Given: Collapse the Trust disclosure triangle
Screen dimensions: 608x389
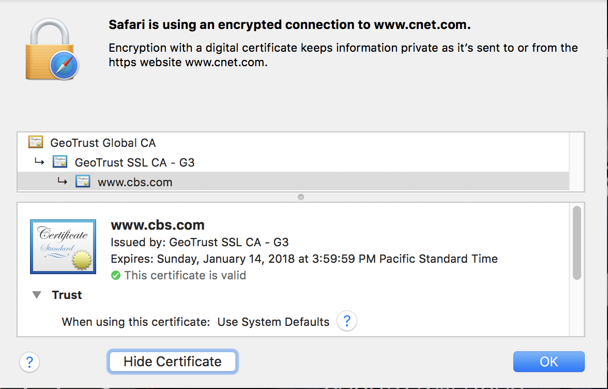Looking at the screenshot, I should point(37,295).
